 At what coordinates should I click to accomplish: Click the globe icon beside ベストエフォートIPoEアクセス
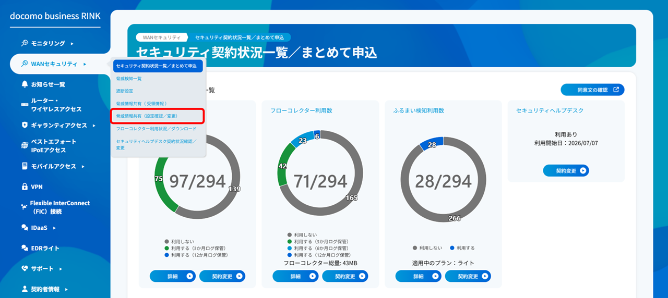25,146
